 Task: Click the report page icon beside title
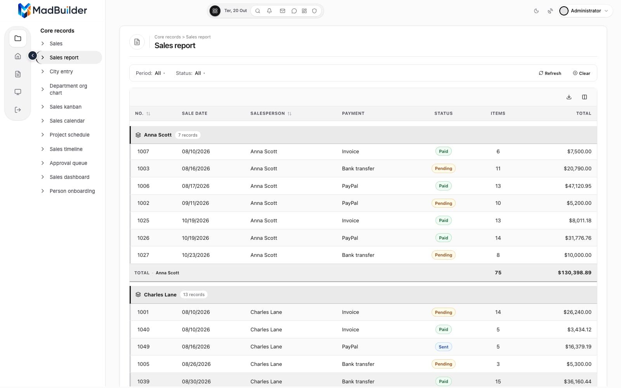(x=137, y=42)
